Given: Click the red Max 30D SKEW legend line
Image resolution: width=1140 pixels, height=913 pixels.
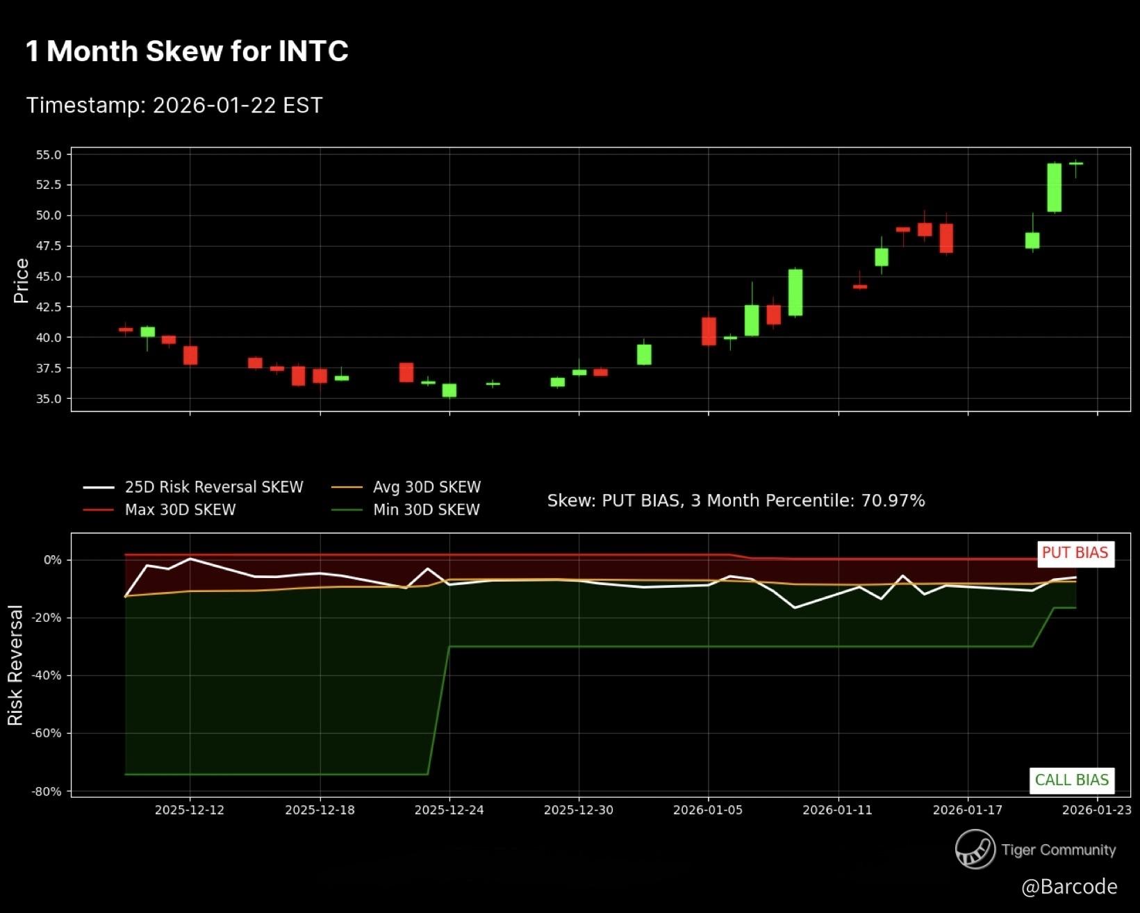Looking at the screenshot, I should click(x=99, y=510).
